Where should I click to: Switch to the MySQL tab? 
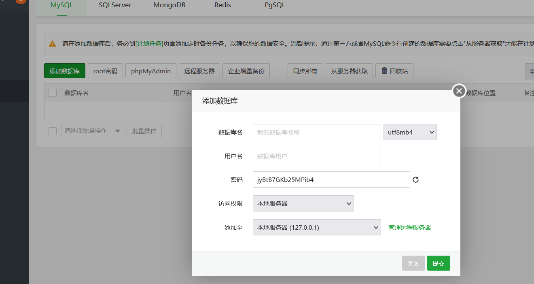[61, 5]
